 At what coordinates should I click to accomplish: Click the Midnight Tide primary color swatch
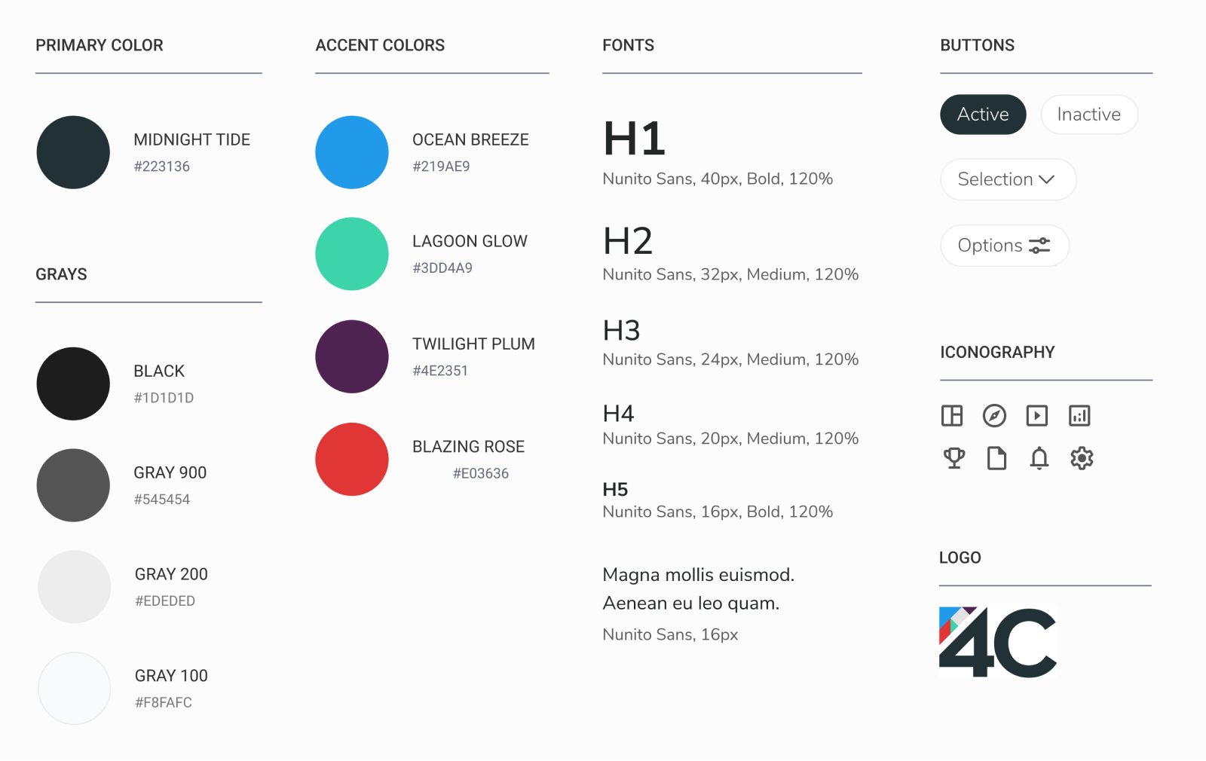pyautogui.click(x=73, y=152)
